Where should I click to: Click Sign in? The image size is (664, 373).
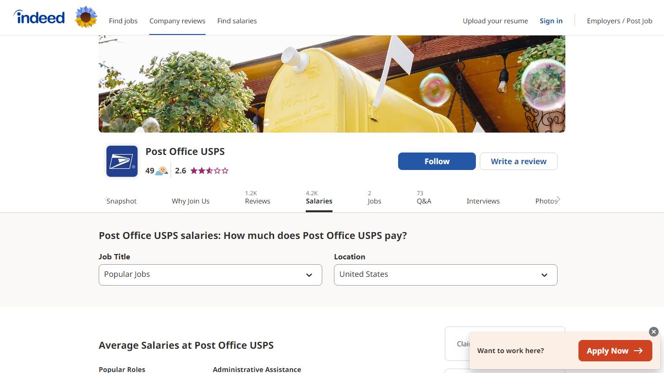(x=551, y=21)
